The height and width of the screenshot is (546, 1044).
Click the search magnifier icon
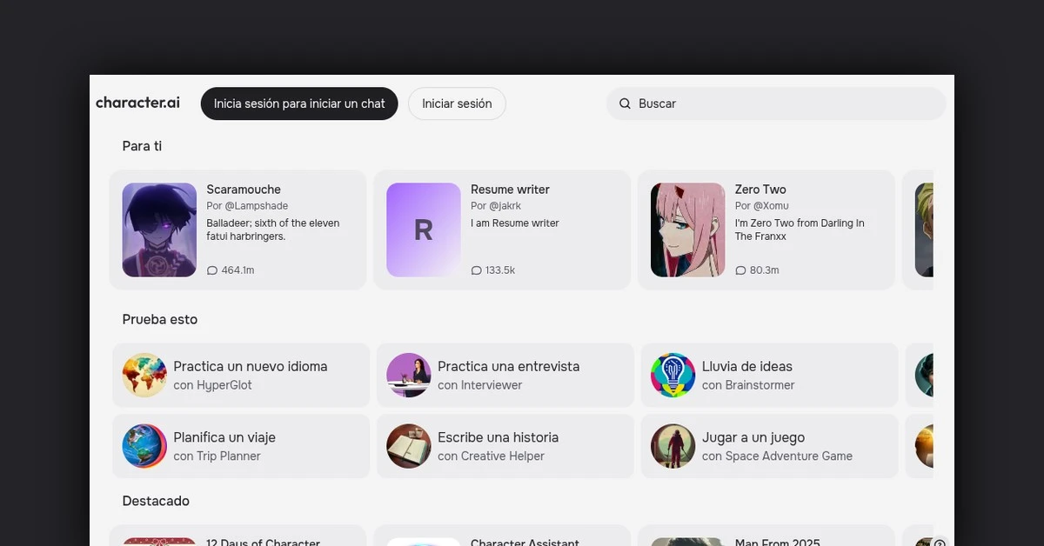pos(625,103)
